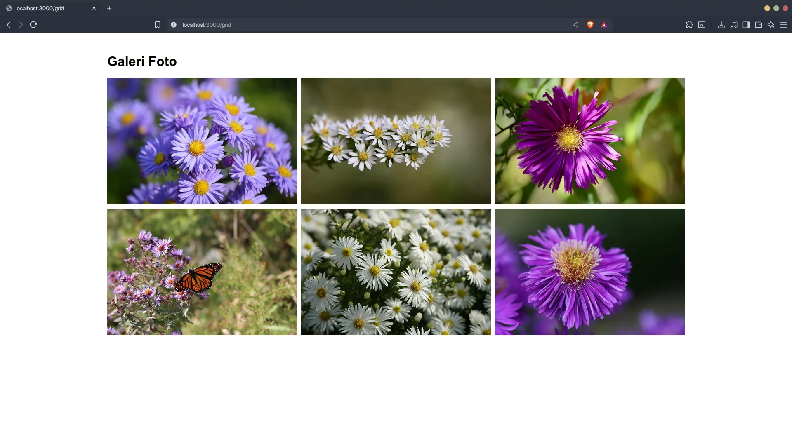Reload the current page
This screenshot has height=432, width=792.
(x=33, y=25)
